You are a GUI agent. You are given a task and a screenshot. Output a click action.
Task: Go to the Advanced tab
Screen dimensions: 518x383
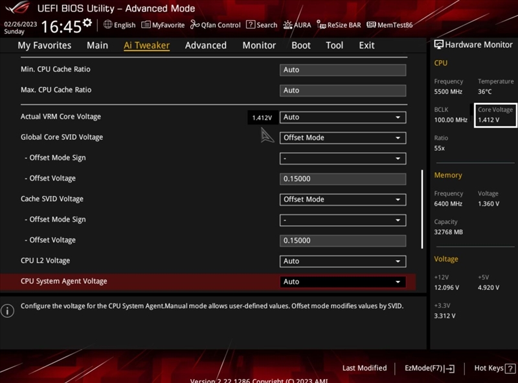206,45
